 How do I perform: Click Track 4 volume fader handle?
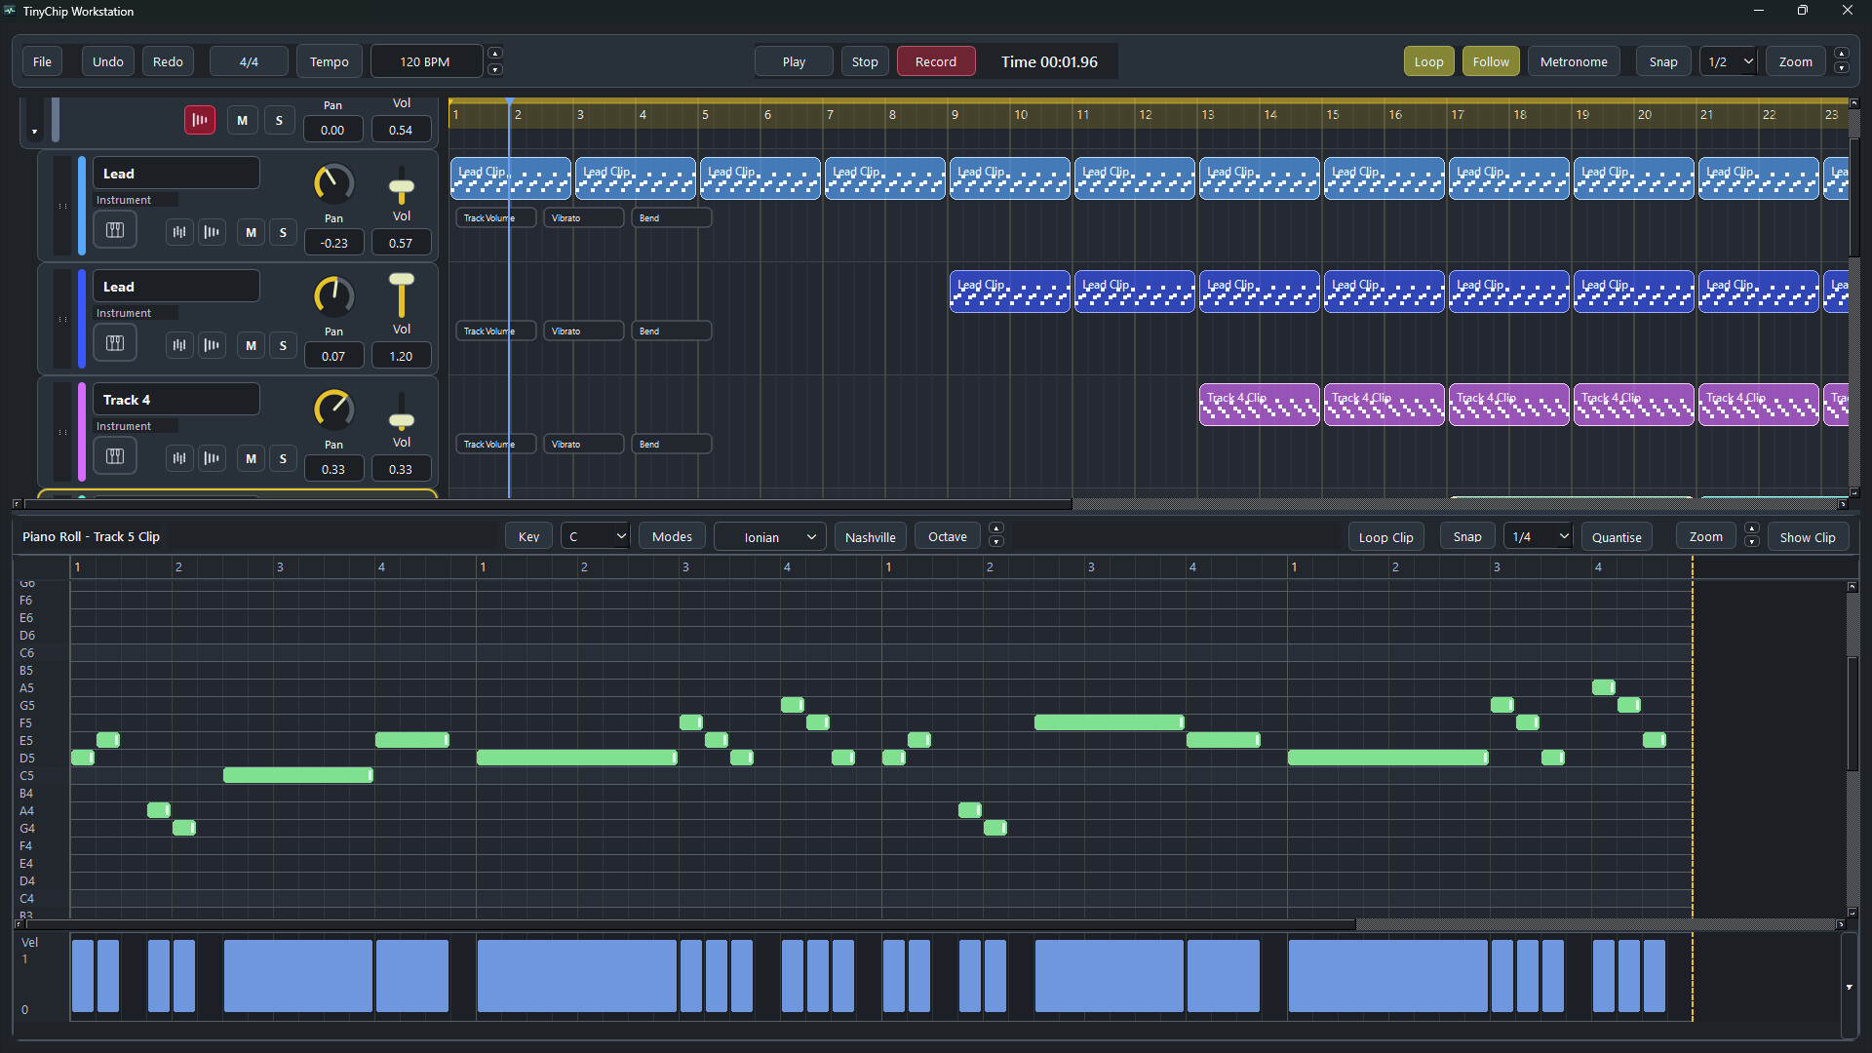[x=402, y=420]
